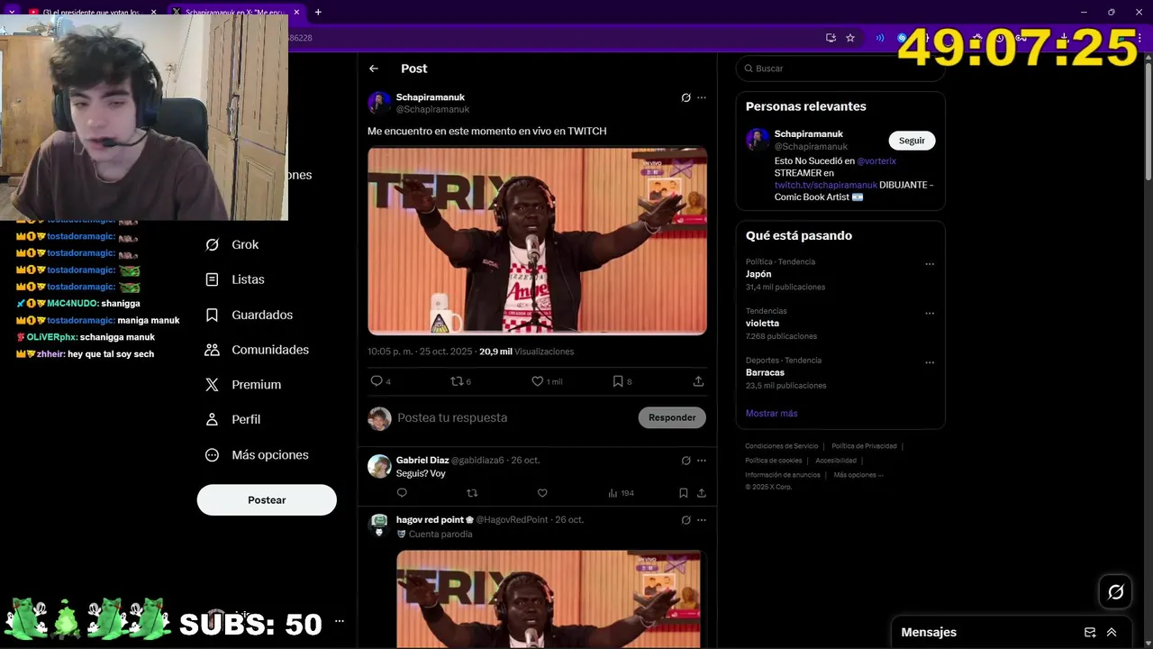Open Política de cookies link
Viewport: 1153px width, 649px height.
click(774, 461)
